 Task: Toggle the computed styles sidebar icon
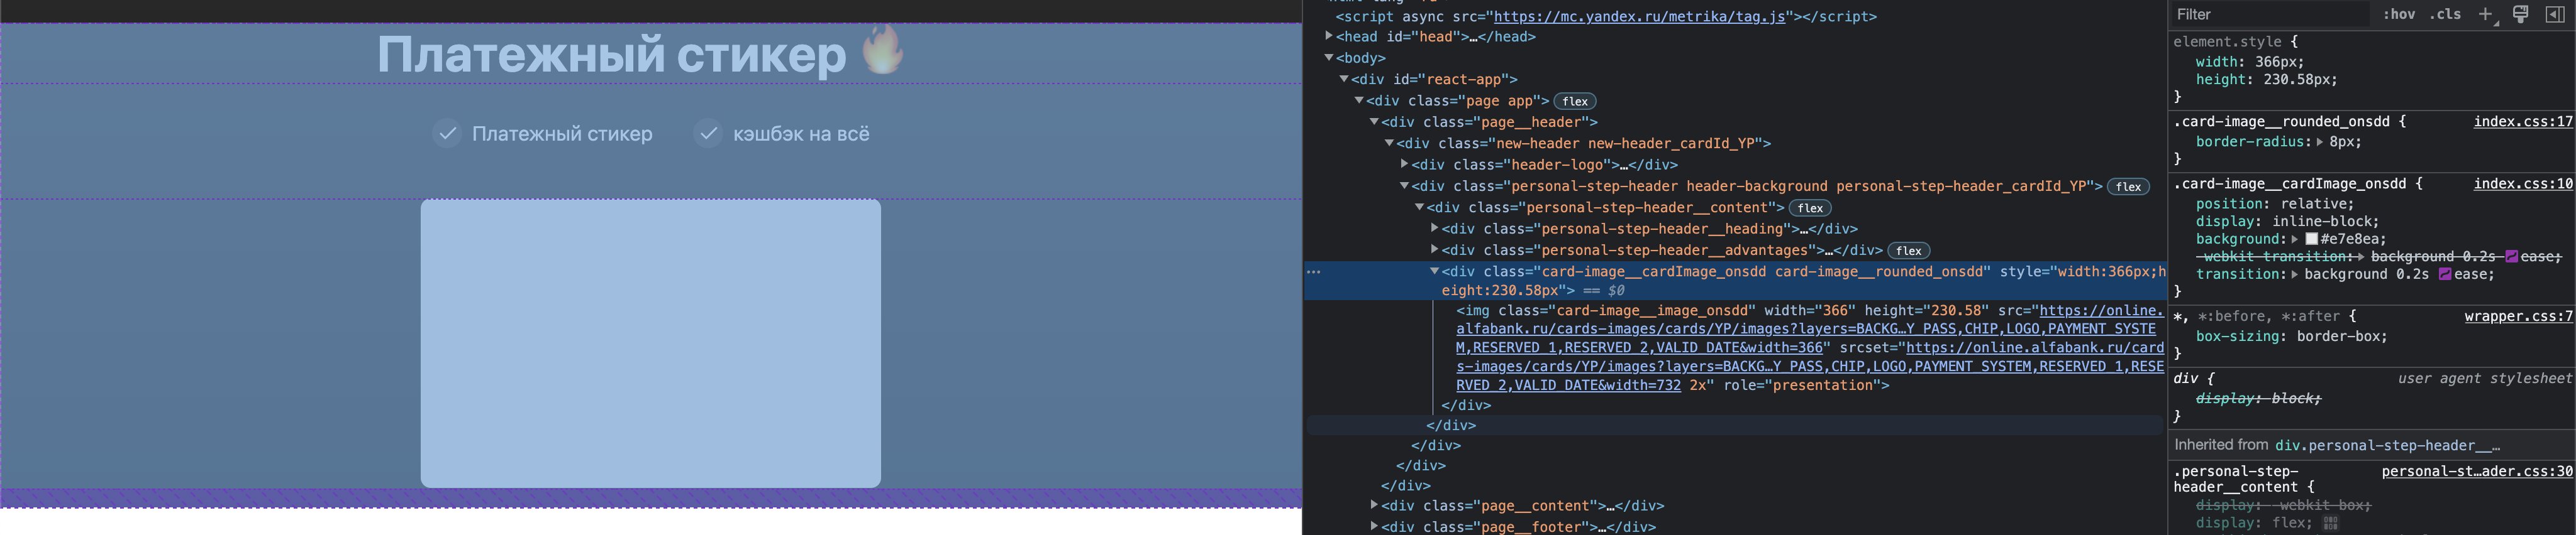pyautogui.click(x=2555, y=14)
